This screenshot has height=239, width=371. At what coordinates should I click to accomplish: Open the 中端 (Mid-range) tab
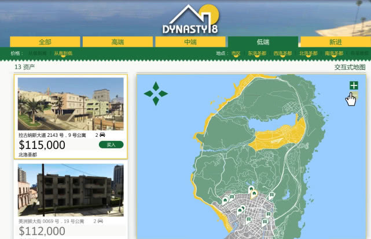pyautogui.click(x=190, y=42)
